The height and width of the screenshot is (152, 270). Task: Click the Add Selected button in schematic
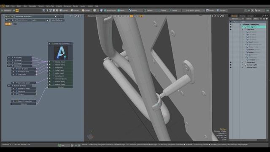coord(24,20)
